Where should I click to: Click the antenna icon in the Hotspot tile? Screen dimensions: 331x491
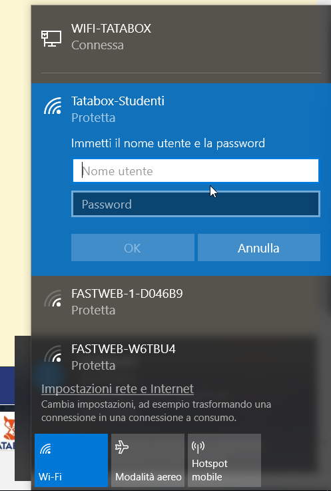click(x=198, y=447)
